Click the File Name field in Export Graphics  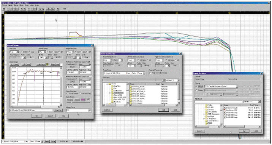click(x=218, y=101)
